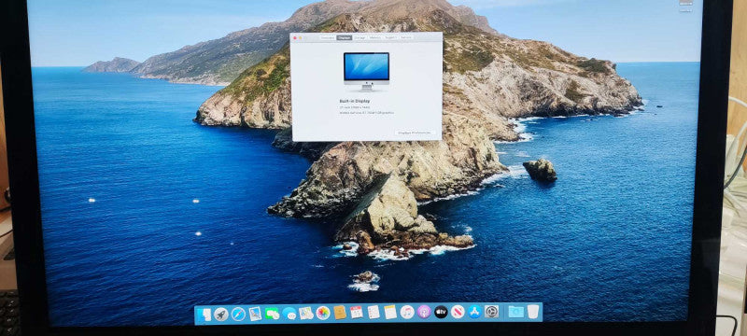
Task: Open FaceTime green icon in Dock
Action: pyautogui.click(x=273, y=314)
